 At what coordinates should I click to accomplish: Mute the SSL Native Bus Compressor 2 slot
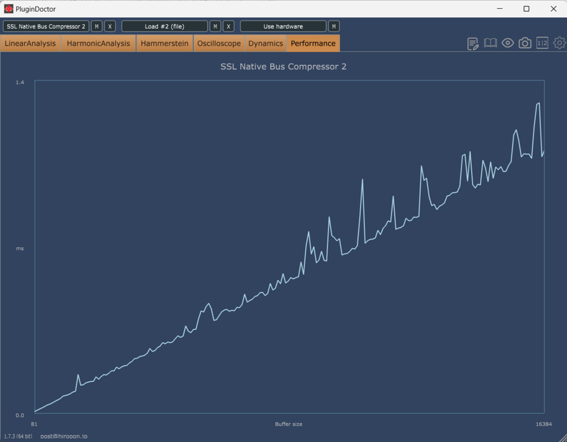tap(96, 27)
